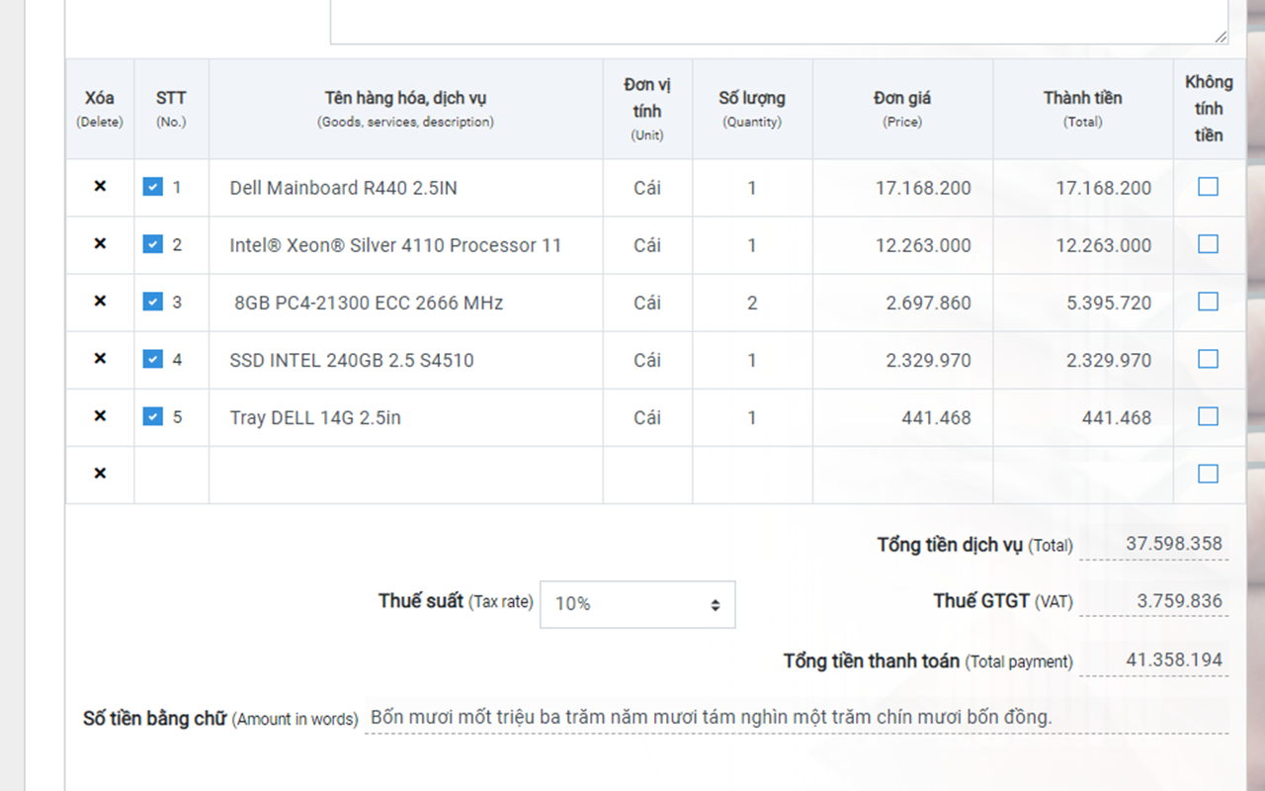
Task: Uncheck the row 5 STT checkbox
Action: coord(152,416)
